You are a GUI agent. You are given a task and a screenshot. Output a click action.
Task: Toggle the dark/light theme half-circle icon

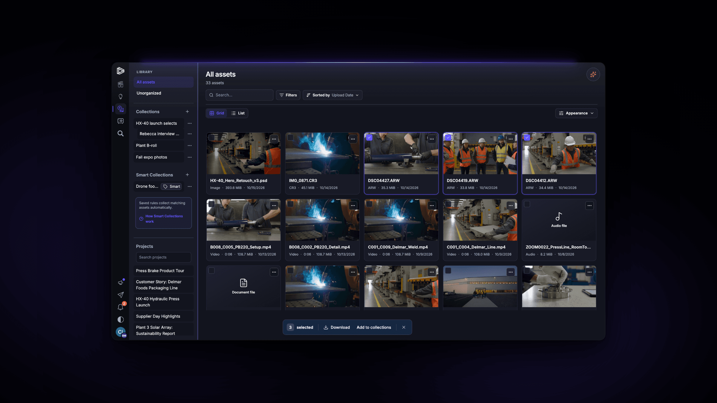tap(120, 319)
